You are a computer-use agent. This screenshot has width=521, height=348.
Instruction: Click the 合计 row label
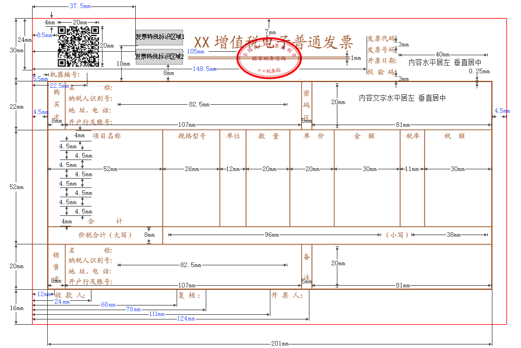pyautogui.click(x=105, y=221)
